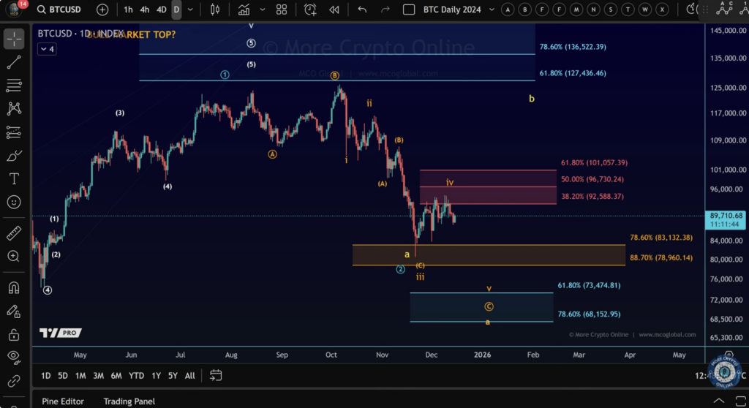This screenshot has height=408, width=749.
Task: Set the chart range to YTD
Action: click(136, 376)
